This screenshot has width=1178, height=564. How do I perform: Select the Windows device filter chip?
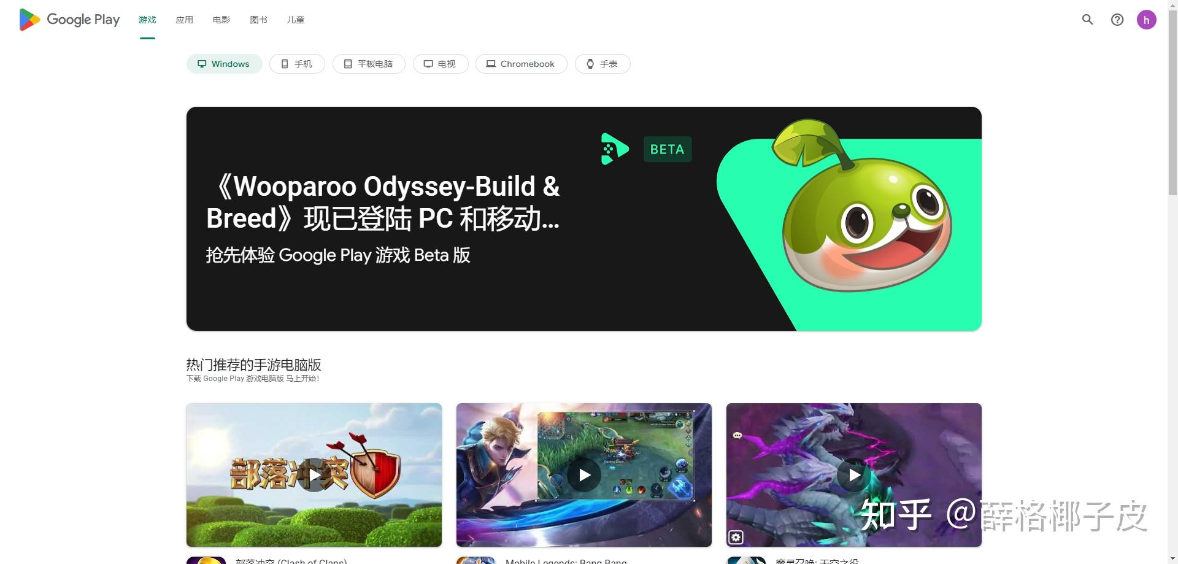(224, 64)
